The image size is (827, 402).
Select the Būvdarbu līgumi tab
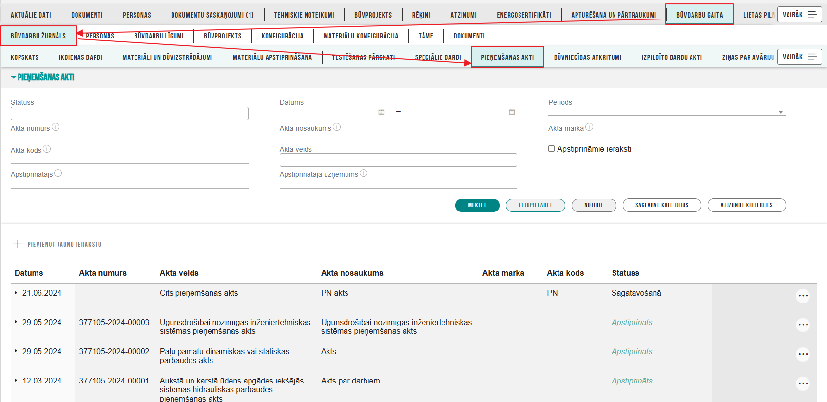pos(159,36)
